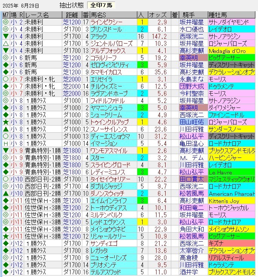Select horse name スライビングロード

tap(111, 165)
